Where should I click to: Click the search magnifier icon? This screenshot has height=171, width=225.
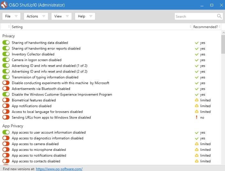click(219, 16)
